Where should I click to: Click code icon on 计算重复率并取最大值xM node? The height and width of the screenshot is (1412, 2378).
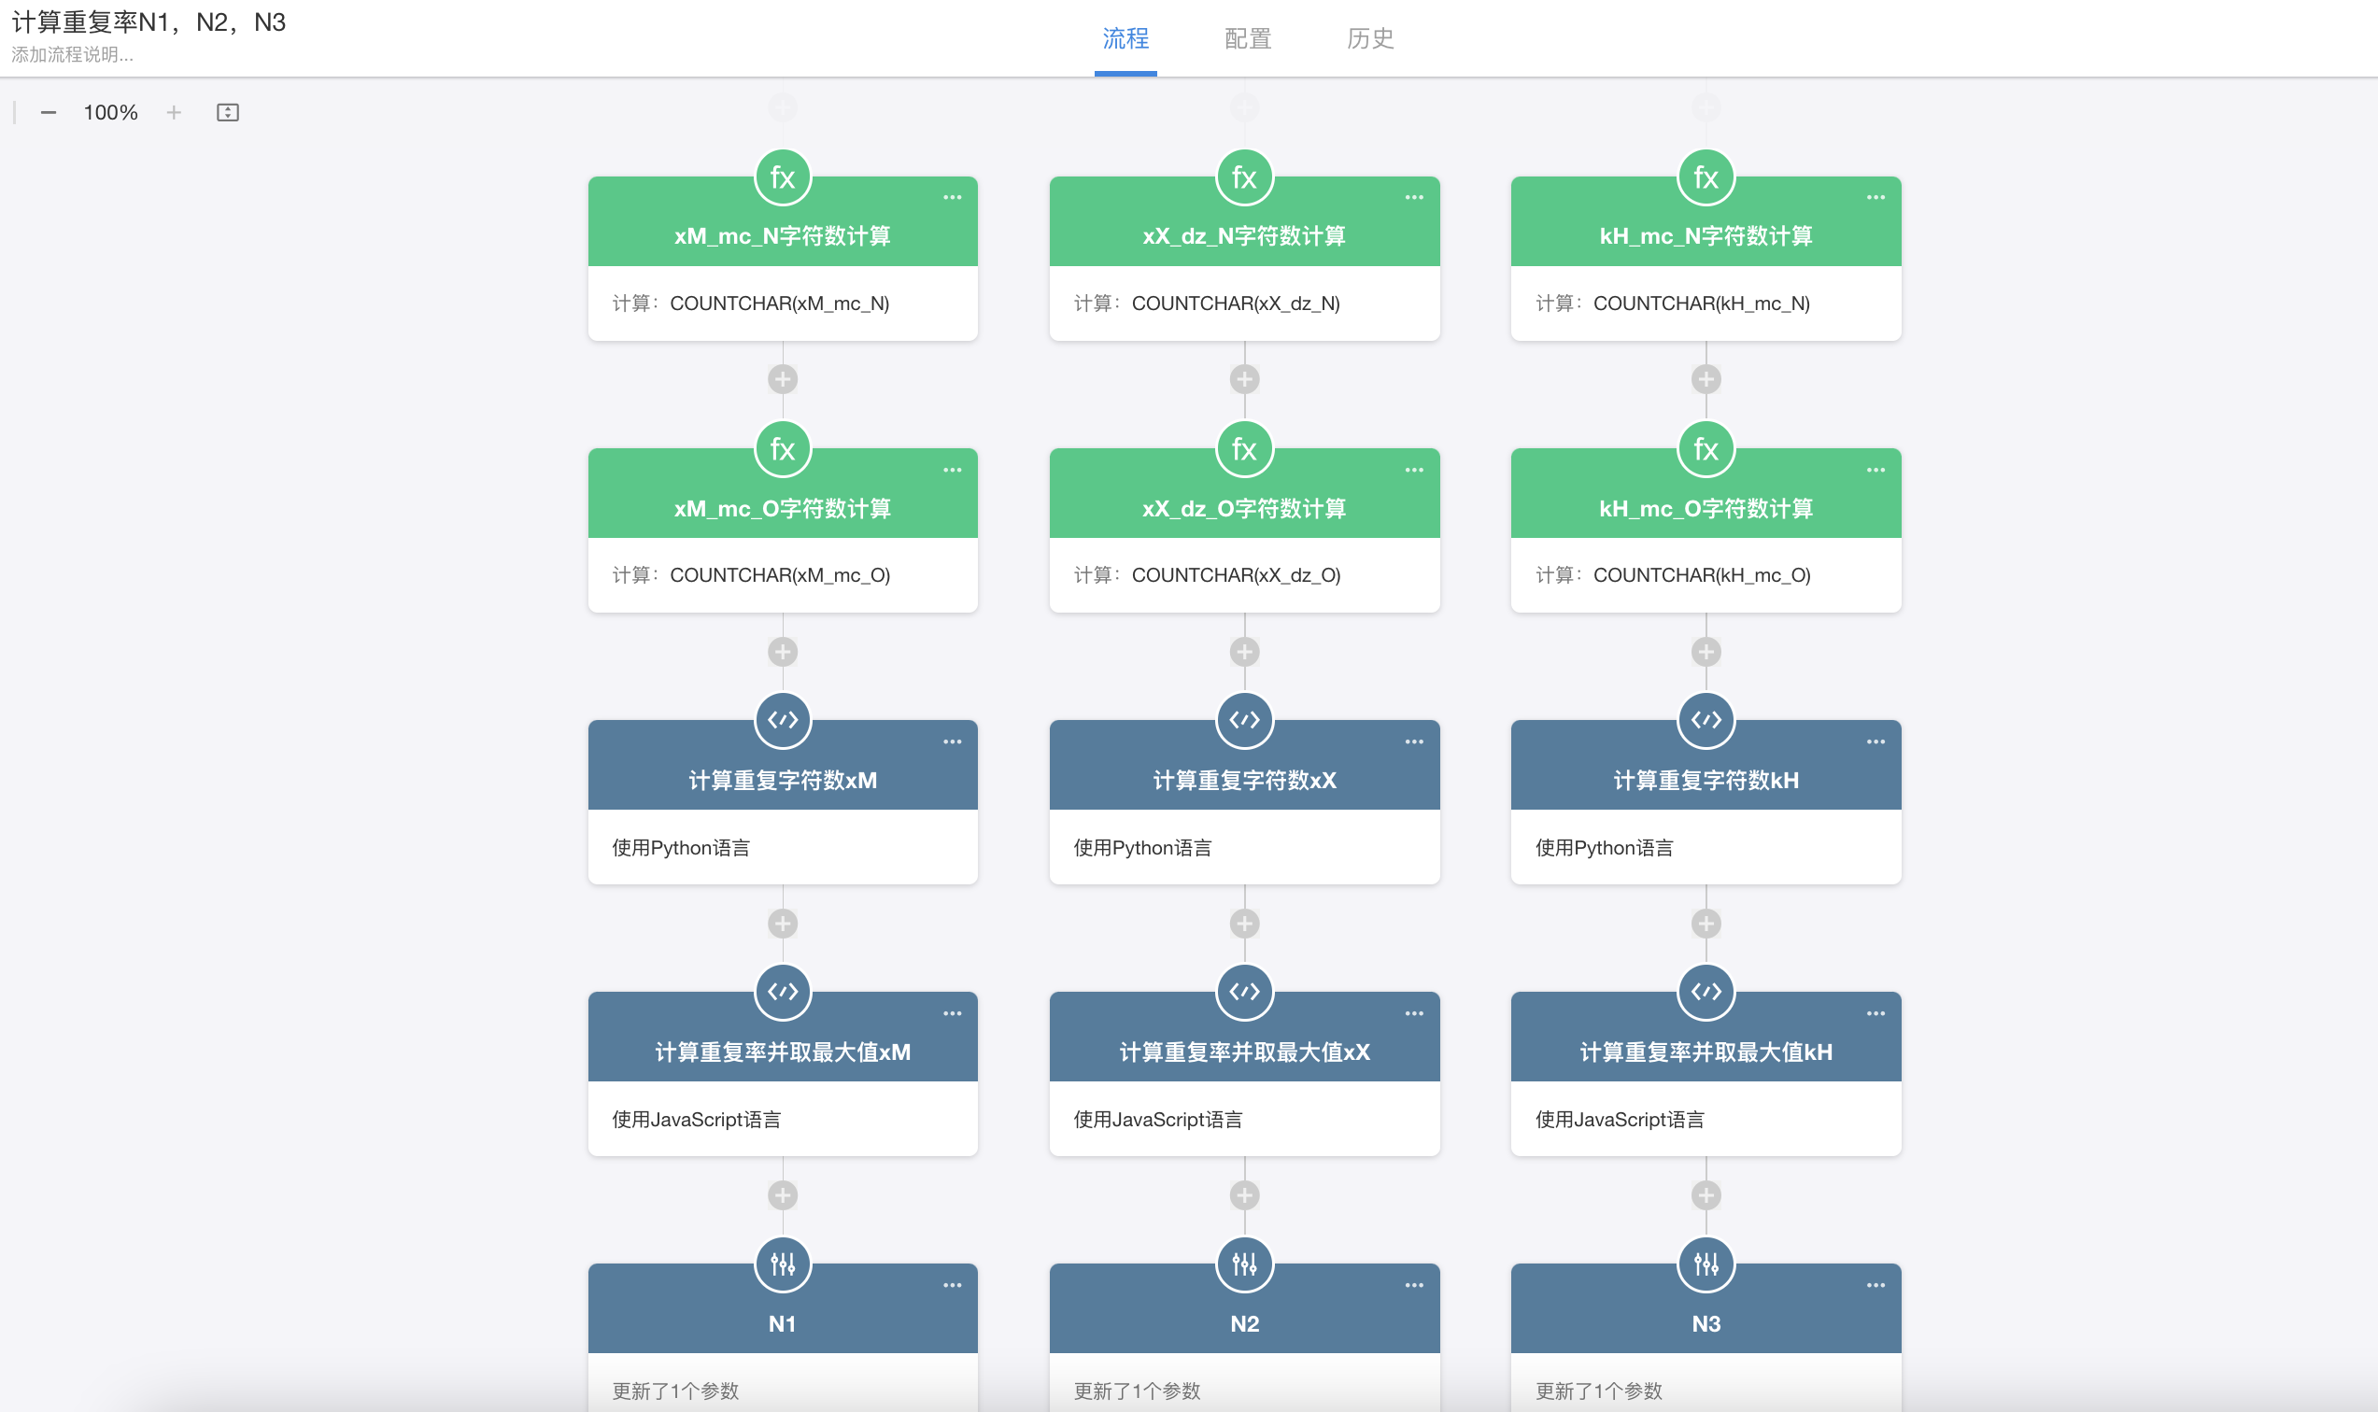pyautogui.click(x=782, y=992)
